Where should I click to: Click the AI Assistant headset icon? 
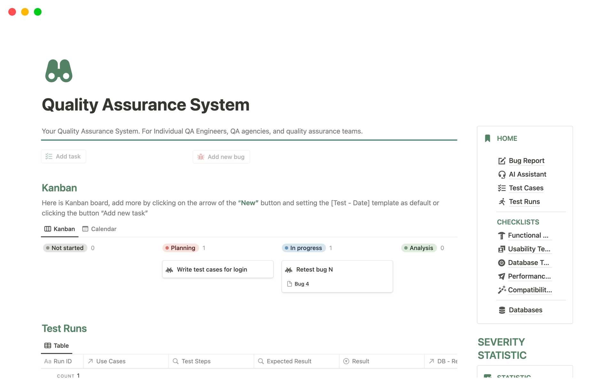point(501,174)
